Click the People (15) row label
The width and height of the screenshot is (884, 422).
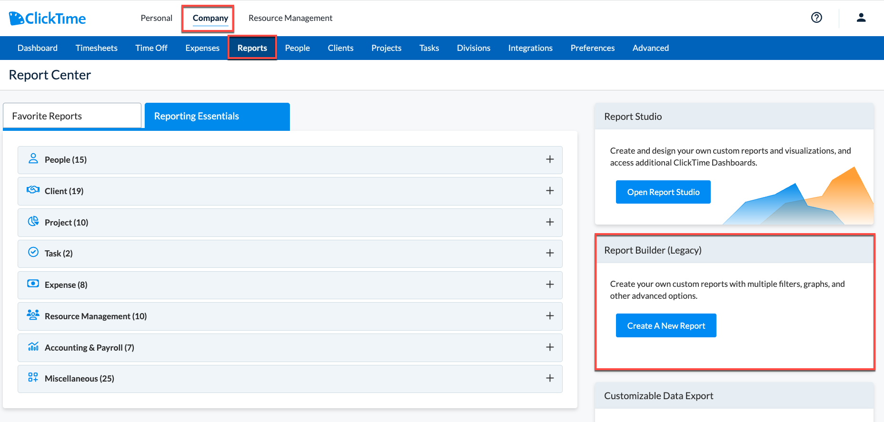point(66,160)
